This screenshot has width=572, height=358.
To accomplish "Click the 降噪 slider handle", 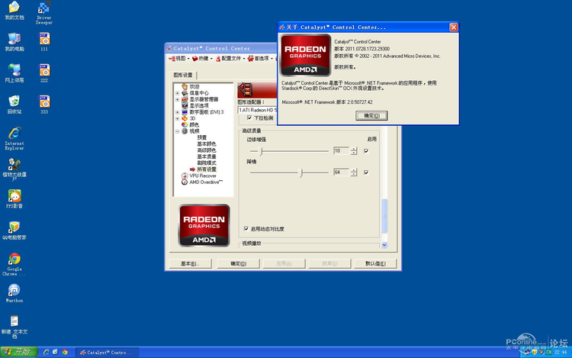I will (x=301, y=173).
